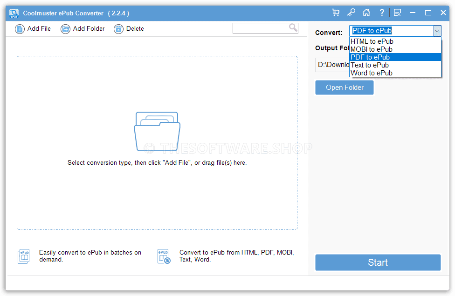The image size is (455, 296).
Task: Click the Start conversion button
Action: tap(378, 262)
